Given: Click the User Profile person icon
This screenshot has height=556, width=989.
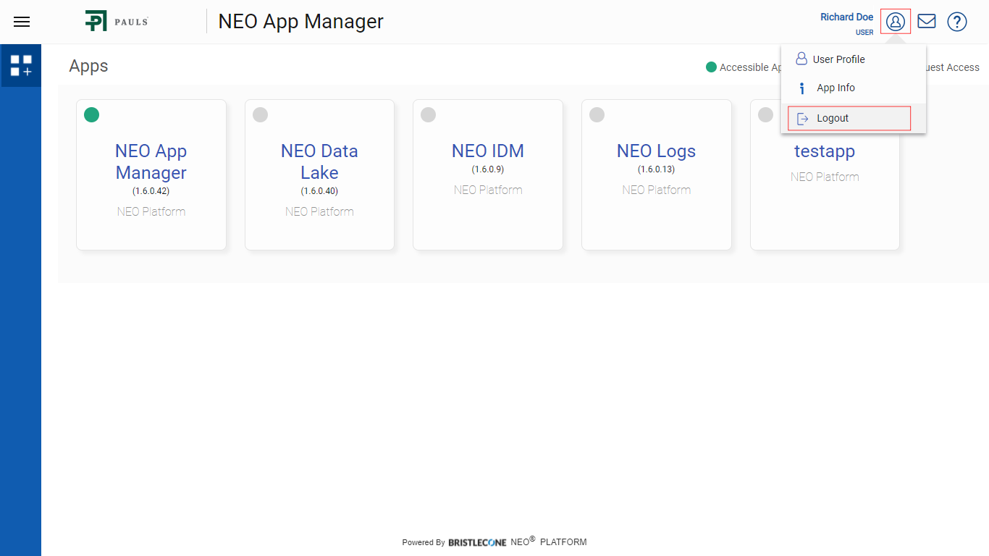Looking at the screenshot, I should pos(801,59).
